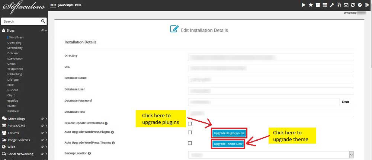Viewport: 372px width, 160px height.
Task: Click Upgrade Theme Now button
Action: 228,144
